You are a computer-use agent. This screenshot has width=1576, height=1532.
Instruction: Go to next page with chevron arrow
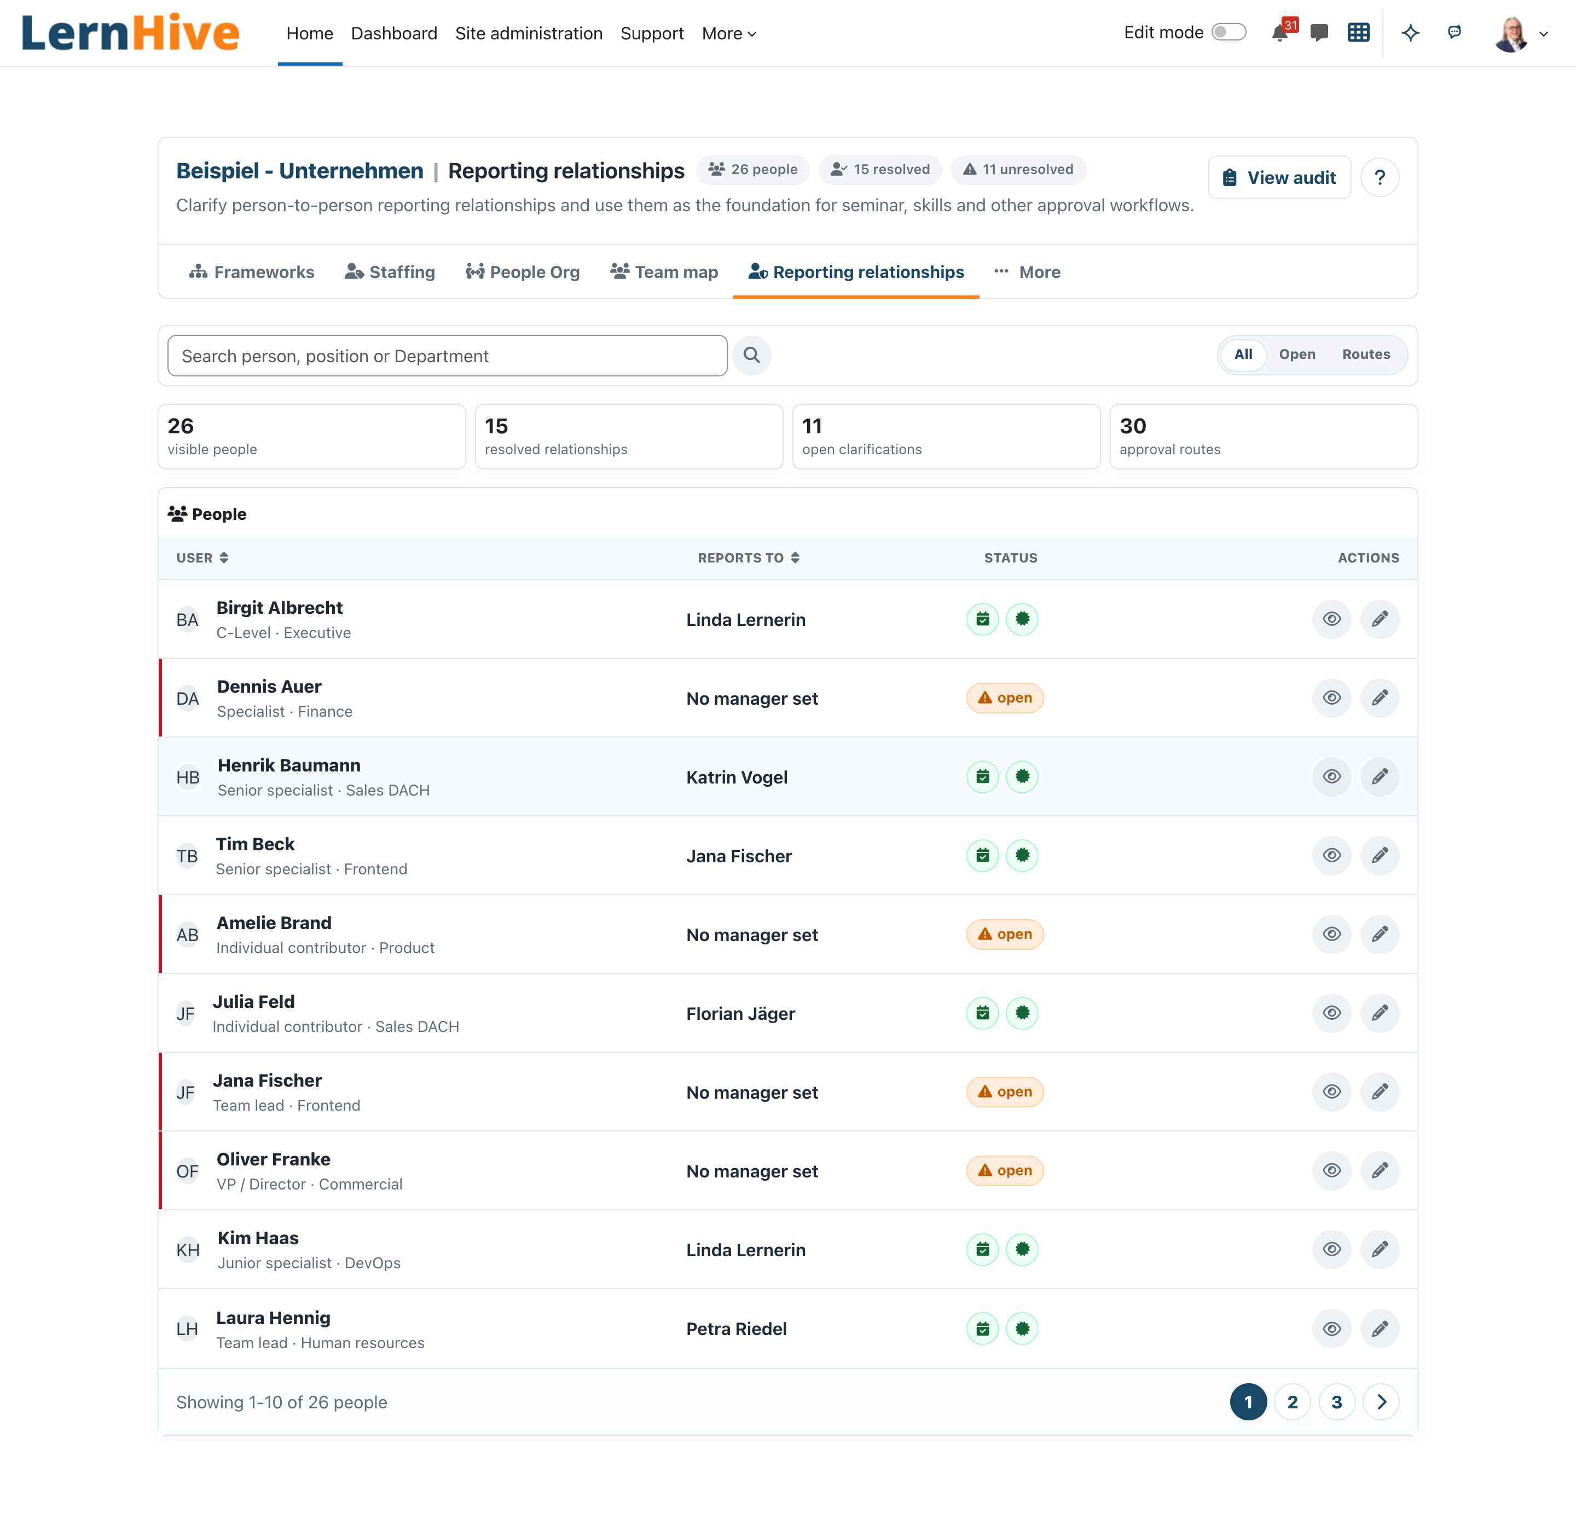pyautogui.click(x=1381, y=1402)
